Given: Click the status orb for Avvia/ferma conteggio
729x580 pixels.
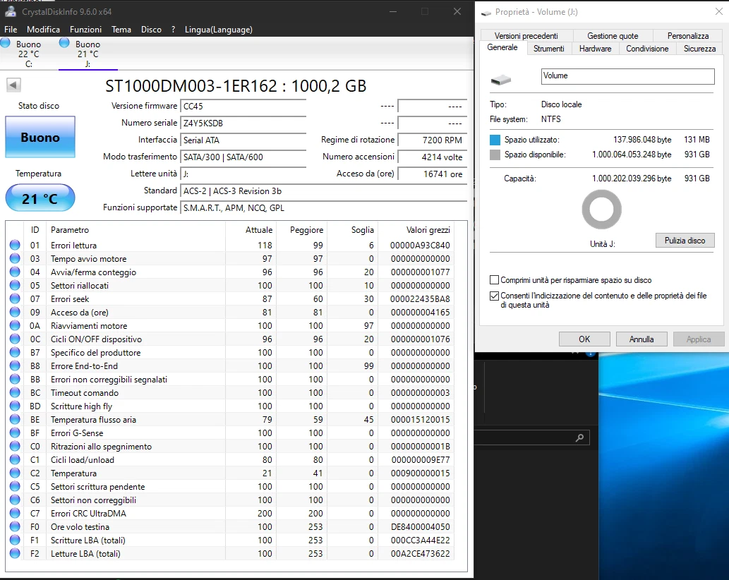Looking at the screenshot, I should click(x=15, y=272).
